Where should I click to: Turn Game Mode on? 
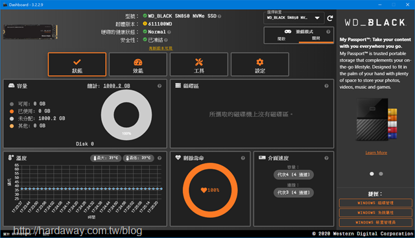[x=281, y=39]
